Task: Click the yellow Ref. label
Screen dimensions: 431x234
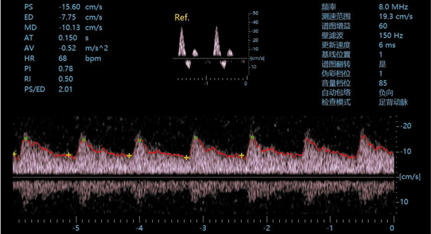Action: tap(182, 17)
